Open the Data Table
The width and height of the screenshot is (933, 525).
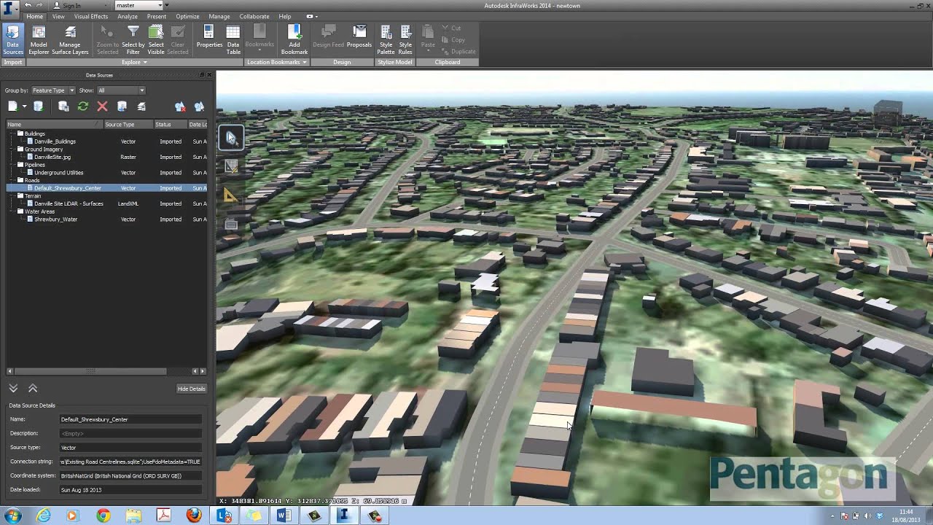pos(233,40)
